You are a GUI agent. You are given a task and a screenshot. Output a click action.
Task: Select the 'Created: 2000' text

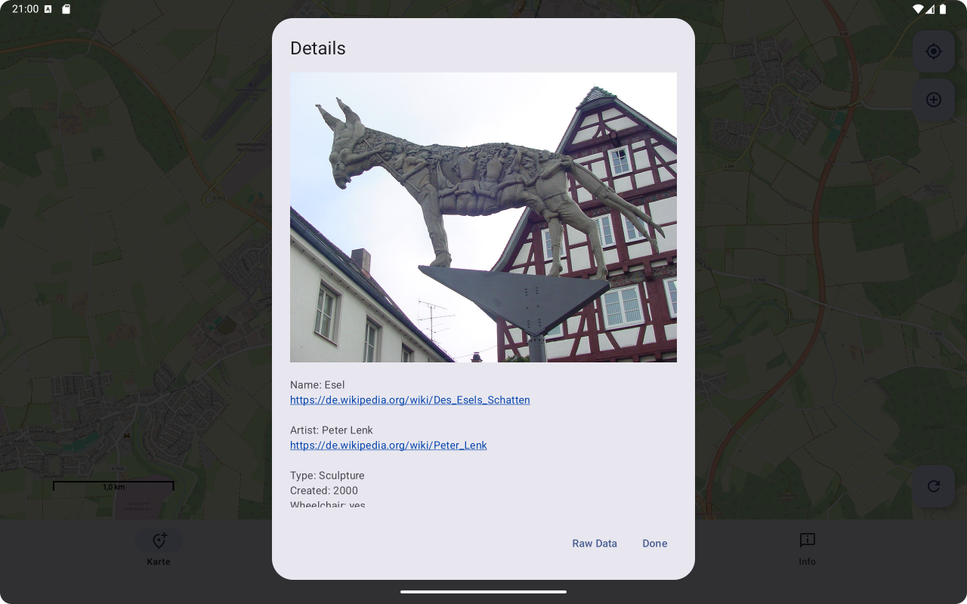click(324, 491)
